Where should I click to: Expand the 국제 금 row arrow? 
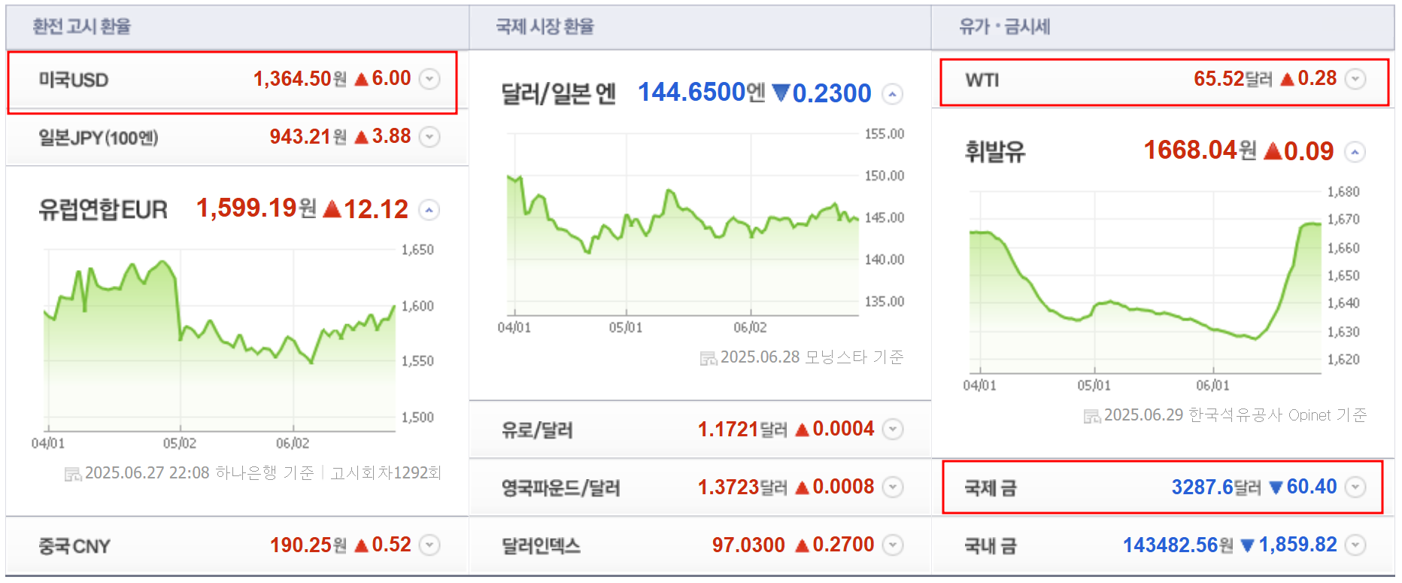(x=1355, y=487)
